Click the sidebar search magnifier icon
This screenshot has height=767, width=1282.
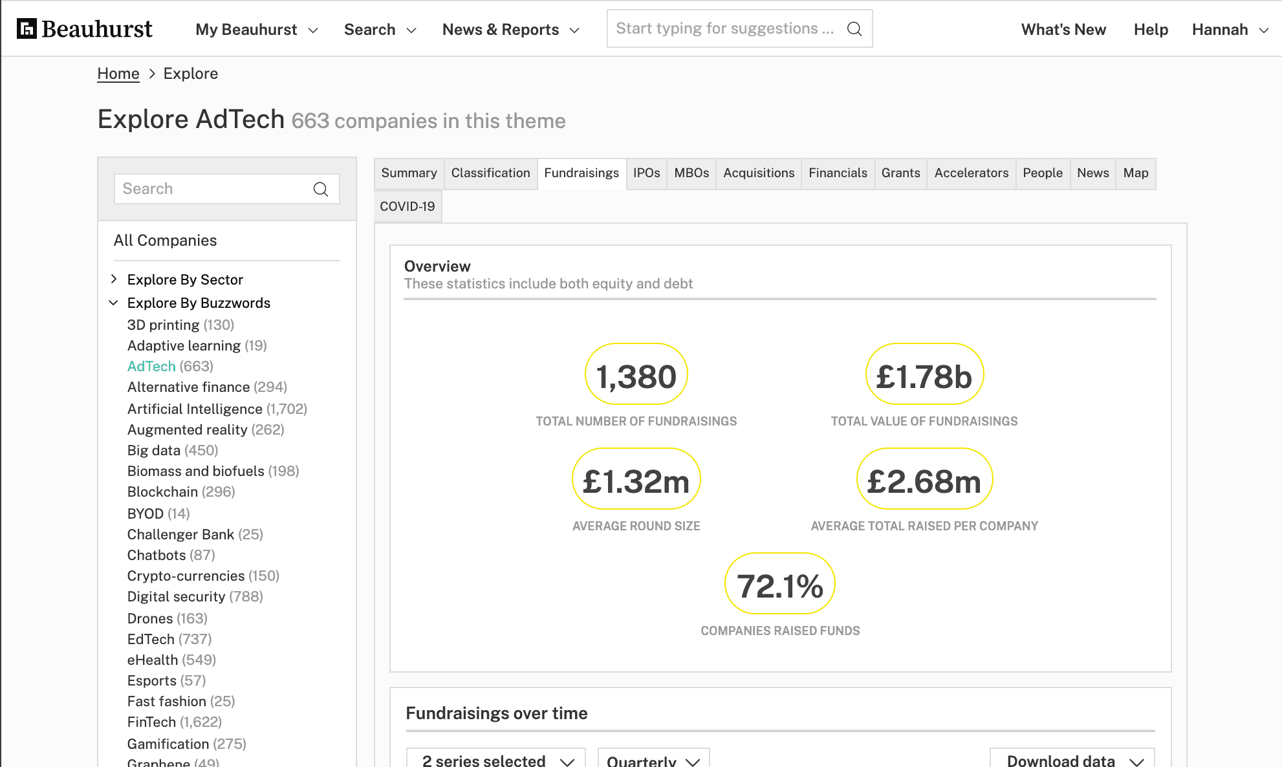[x=321, y=189]
